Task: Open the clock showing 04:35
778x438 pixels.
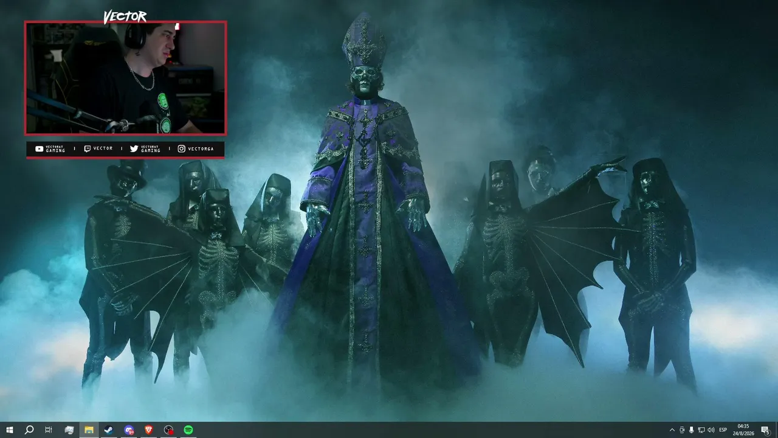Action: point(743,430)
